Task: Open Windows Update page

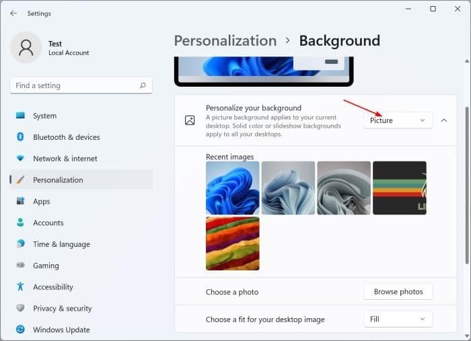Action: coord(81,330)
